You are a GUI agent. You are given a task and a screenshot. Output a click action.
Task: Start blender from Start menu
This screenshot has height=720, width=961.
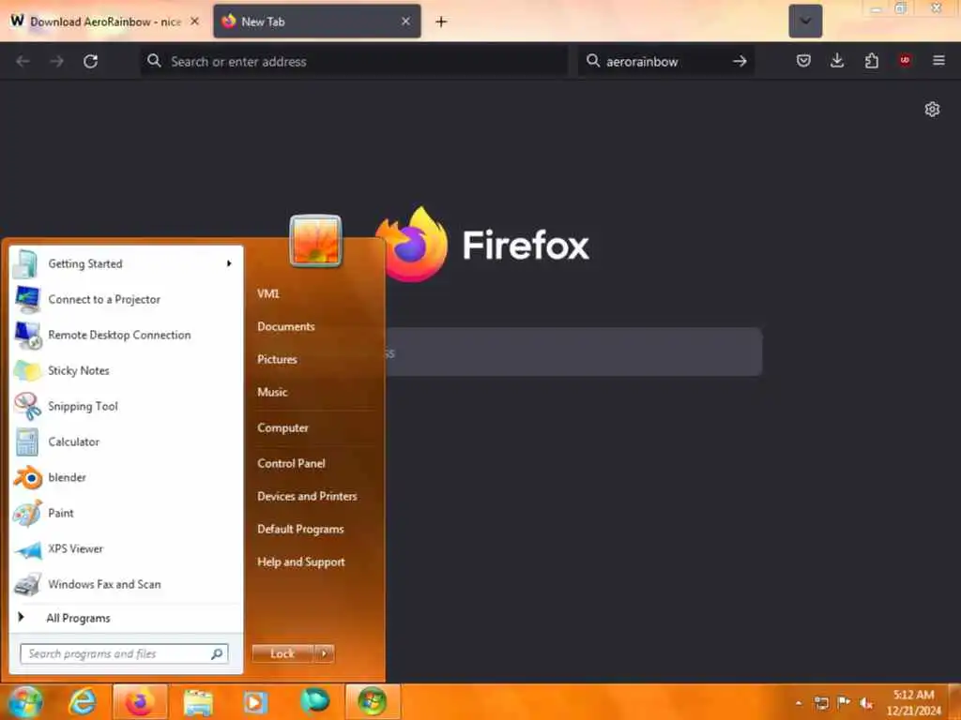tap(127, 477)
